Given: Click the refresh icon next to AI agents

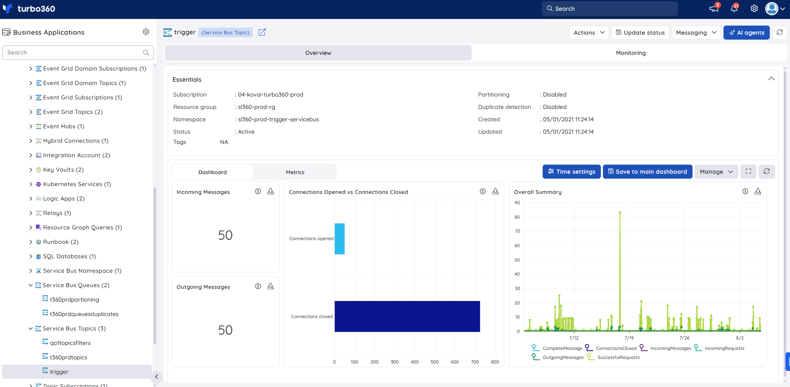Looking at the screenshot, I should (780, 32).
